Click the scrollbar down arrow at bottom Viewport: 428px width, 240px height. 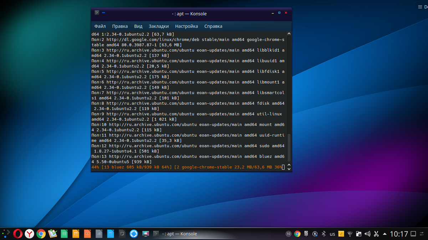(289, 169)
